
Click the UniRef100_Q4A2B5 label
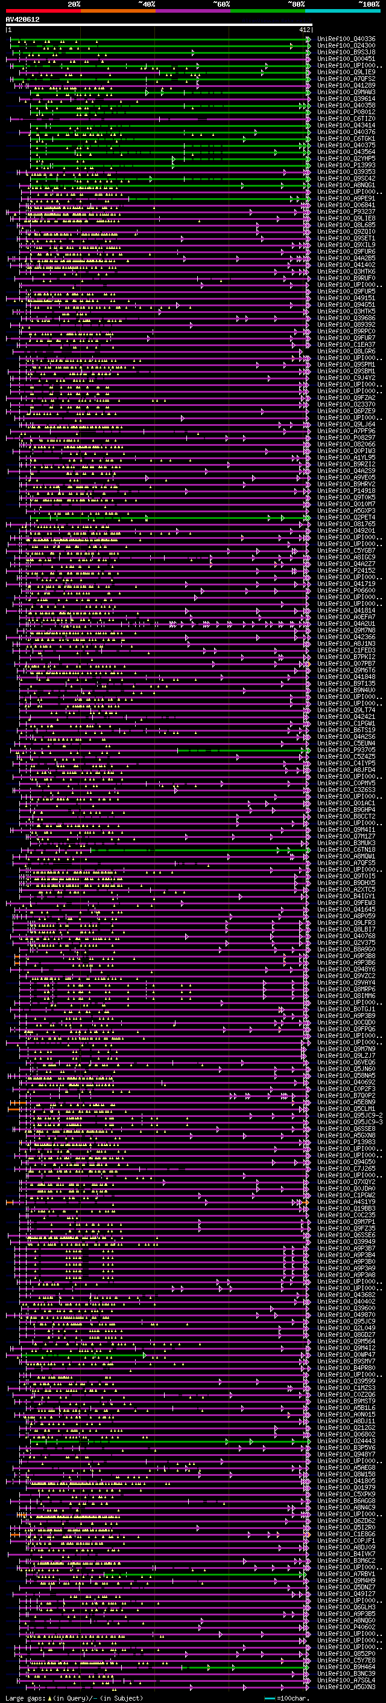(346, 259)
